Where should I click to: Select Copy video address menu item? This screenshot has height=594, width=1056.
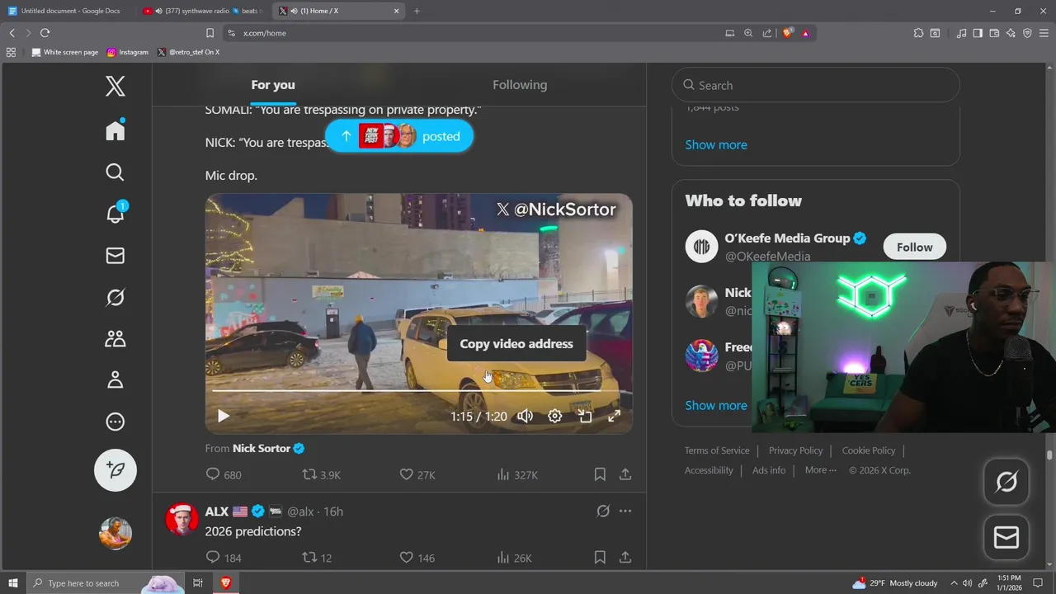(x=516, y=344)
